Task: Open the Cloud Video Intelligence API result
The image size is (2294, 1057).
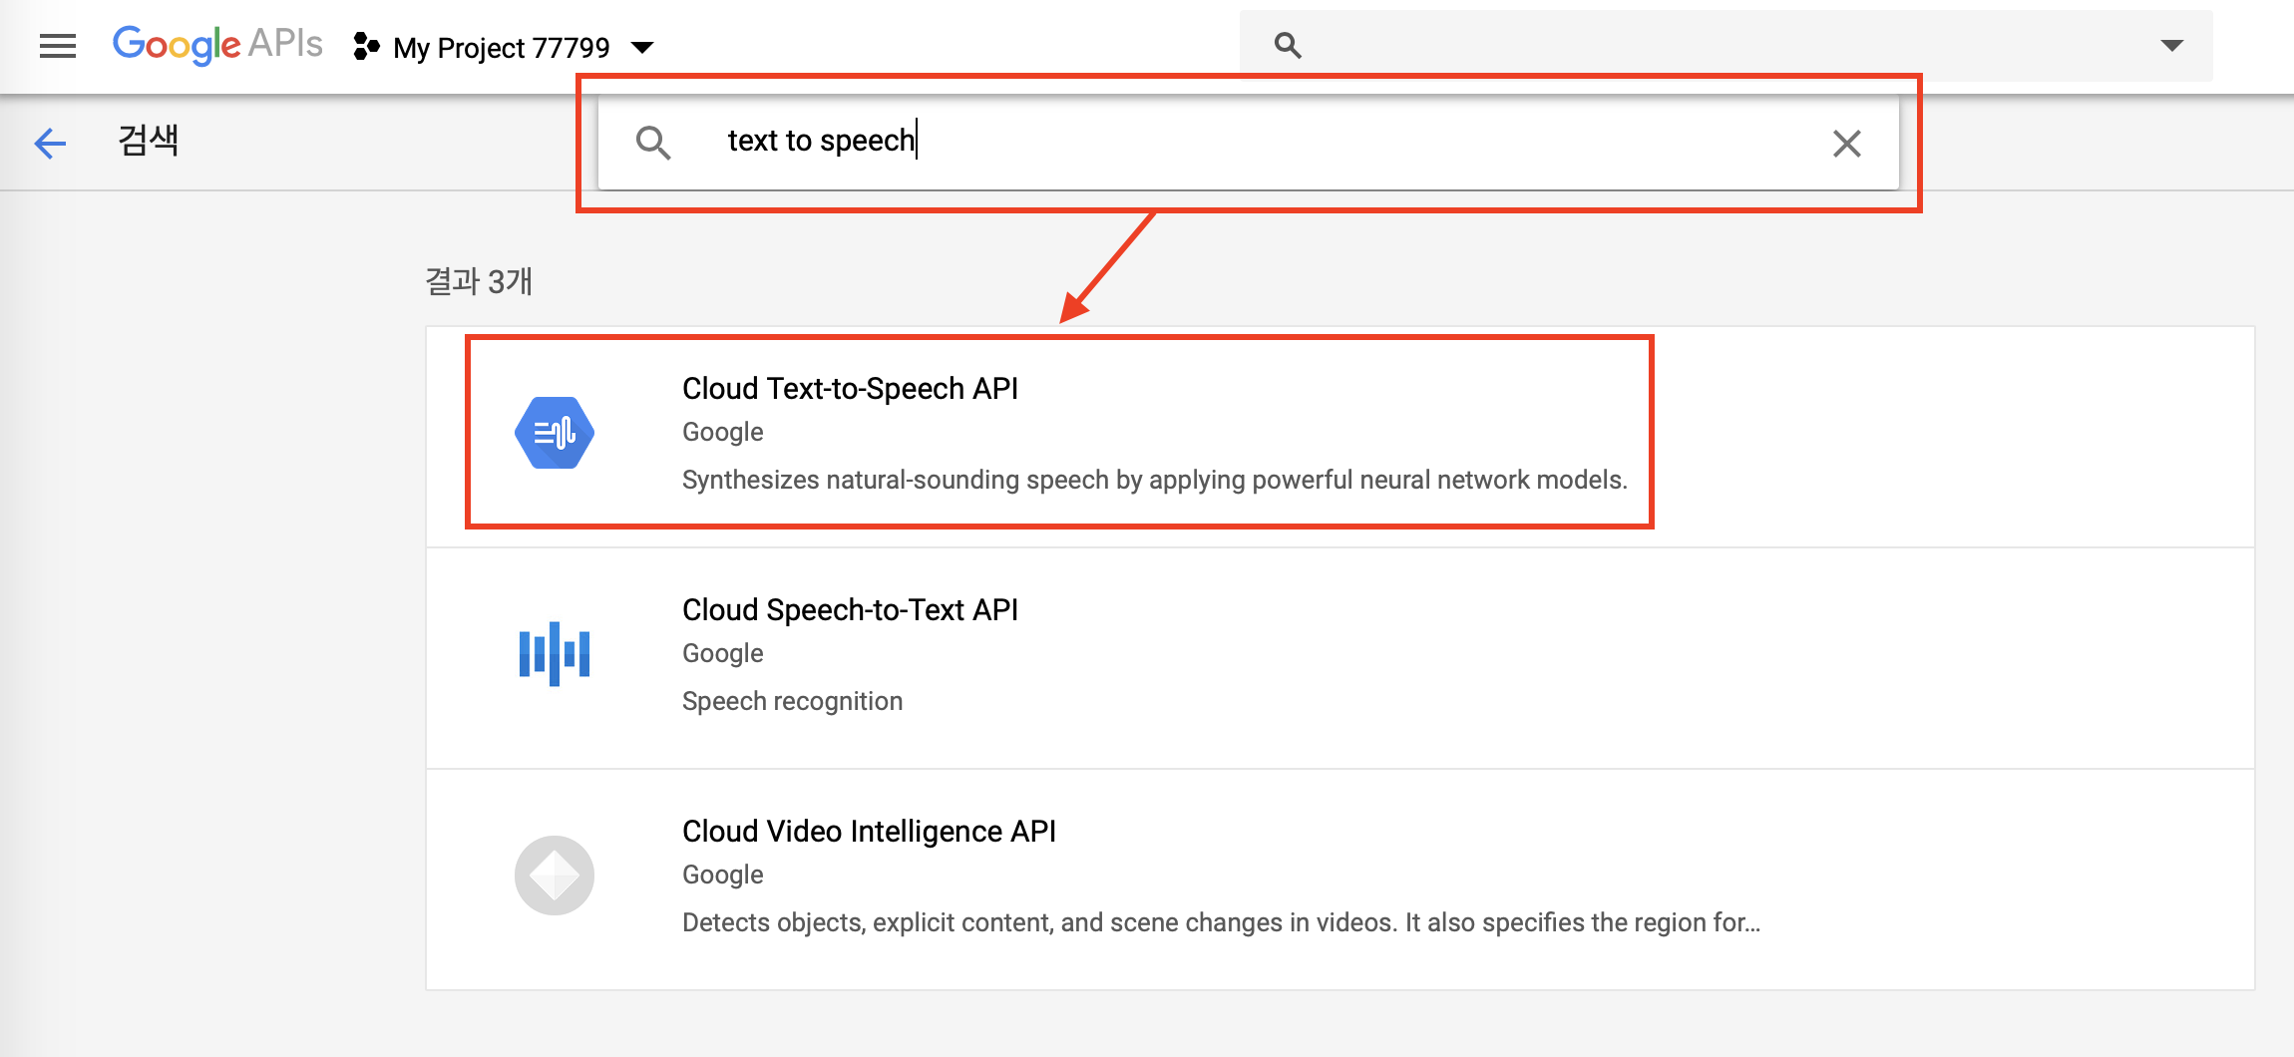Action: pos(1339,880)
